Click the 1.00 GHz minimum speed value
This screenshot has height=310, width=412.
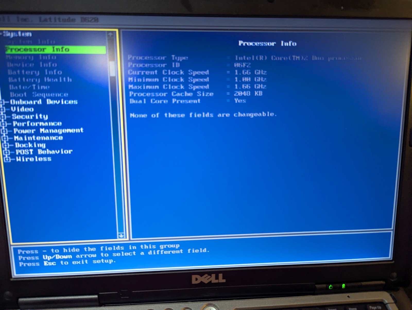[251, 79]
